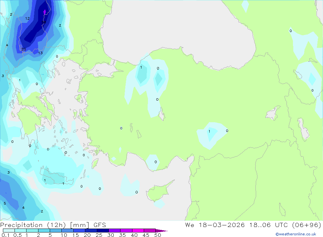Screen dimensions: 323x237
Task: Click the '35' legend scale label
Action: pos(122,235)
